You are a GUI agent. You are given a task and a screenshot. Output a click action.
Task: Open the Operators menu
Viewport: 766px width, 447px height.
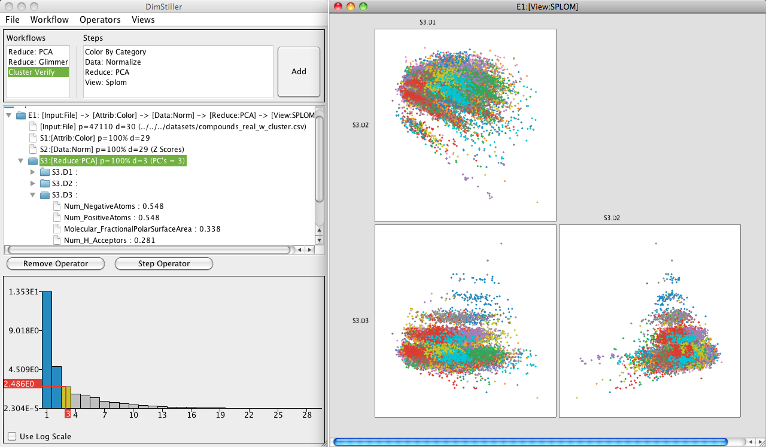point(100,20)
